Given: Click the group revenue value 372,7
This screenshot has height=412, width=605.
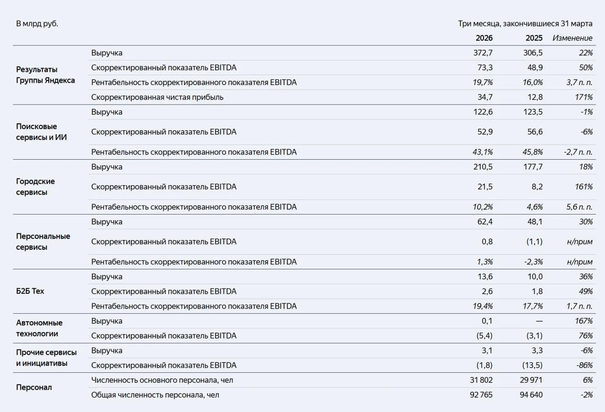Looking at the screenshot, I should click(483, 53).
